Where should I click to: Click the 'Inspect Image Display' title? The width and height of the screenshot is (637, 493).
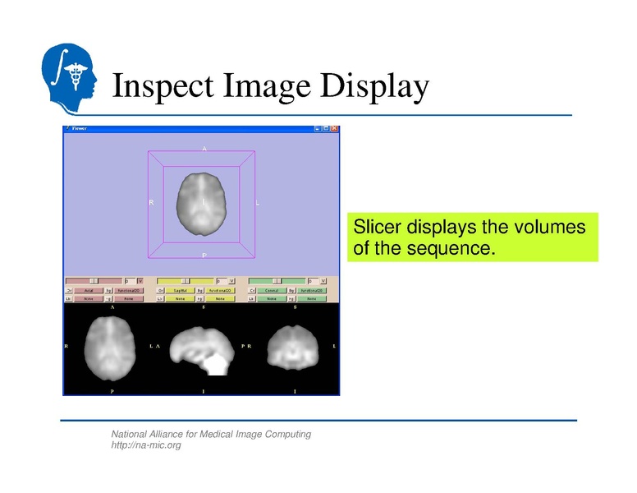tap(271, 85)
